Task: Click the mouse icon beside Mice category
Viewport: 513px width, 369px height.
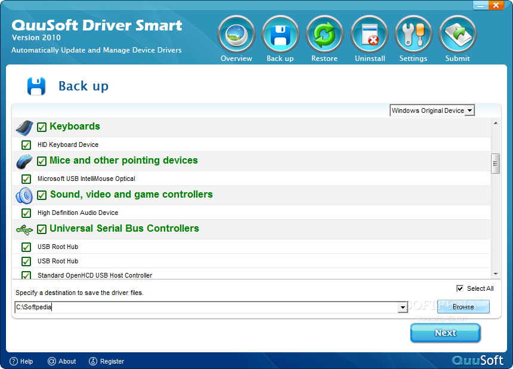Action: [24, 161]
